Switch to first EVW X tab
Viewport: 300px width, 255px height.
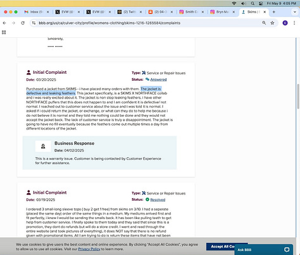68,12
